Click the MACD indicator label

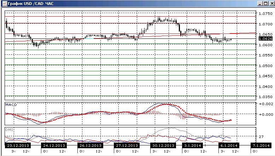tap(11, 105)
